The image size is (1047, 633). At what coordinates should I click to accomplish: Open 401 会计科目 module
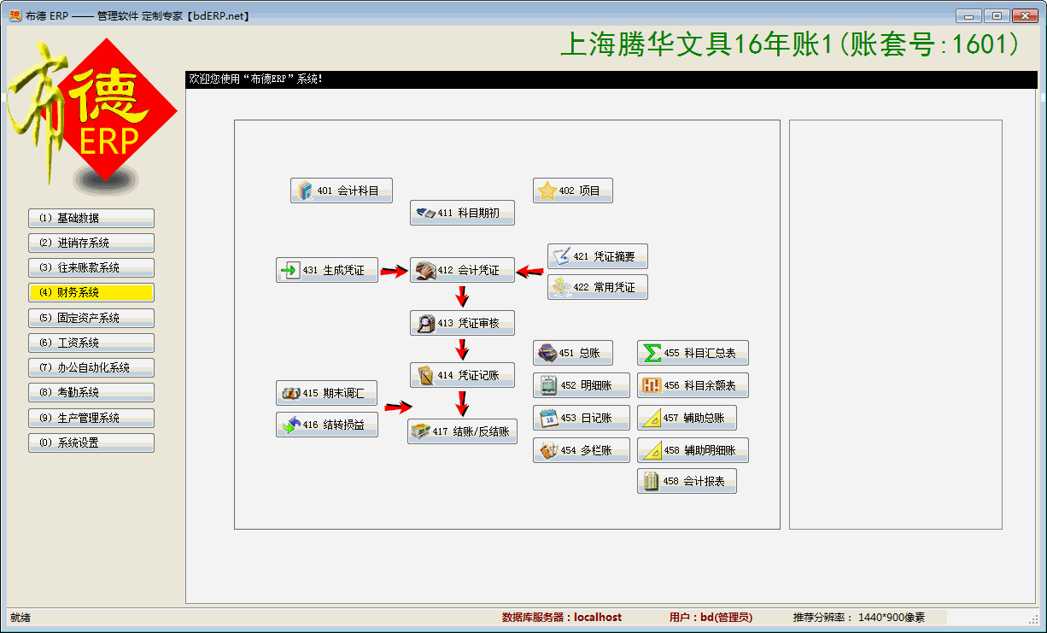341,190
